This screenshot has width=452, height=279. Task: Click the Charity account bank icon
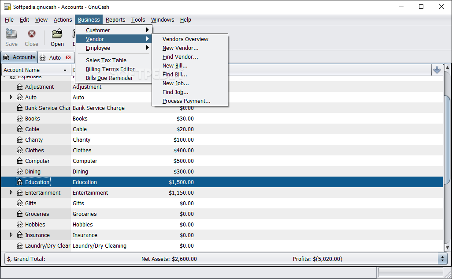pyautogui.click(x=19, y=140)
